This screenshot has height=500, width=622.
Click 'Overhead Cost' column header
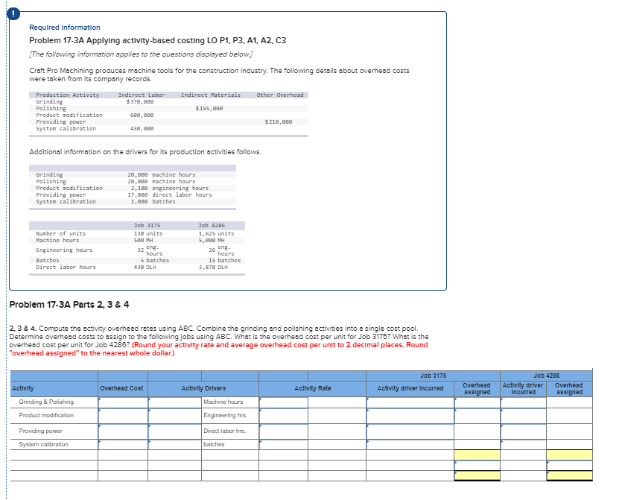[x=121, y=388]
